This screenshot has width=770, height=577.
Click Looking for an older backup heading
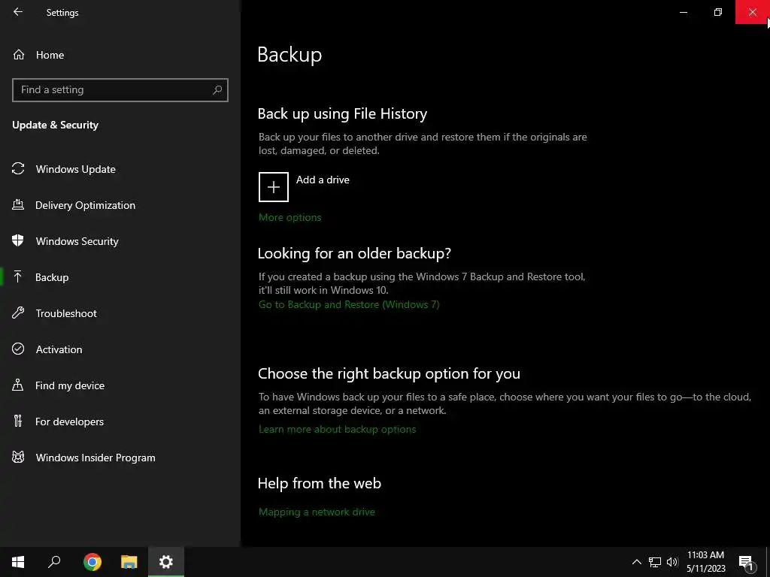[x=354, y=254]
